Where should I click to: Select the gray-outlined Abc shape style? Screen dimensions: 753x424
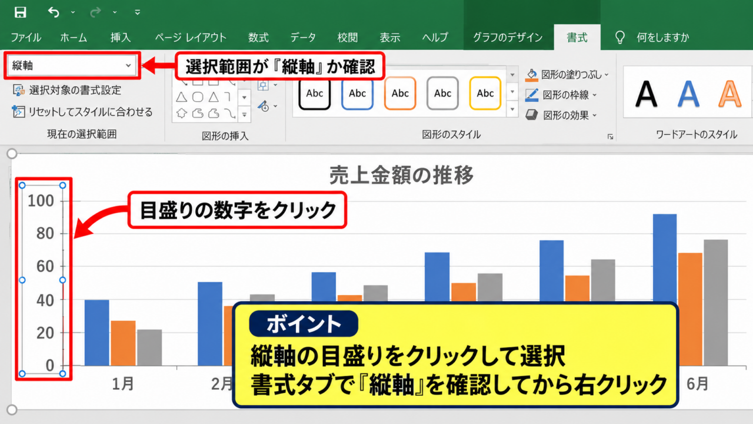coord(442,93)
